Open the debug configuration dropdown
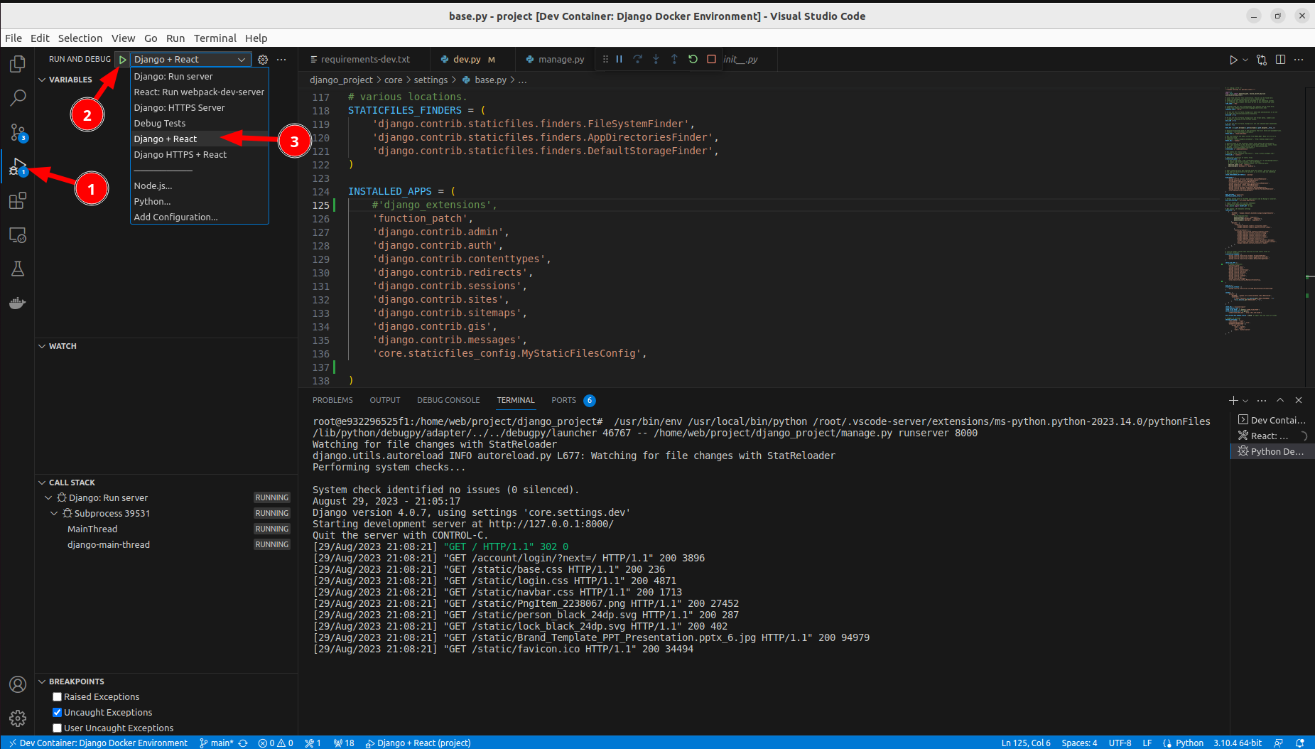1315x749 pixels. [190, 60]
